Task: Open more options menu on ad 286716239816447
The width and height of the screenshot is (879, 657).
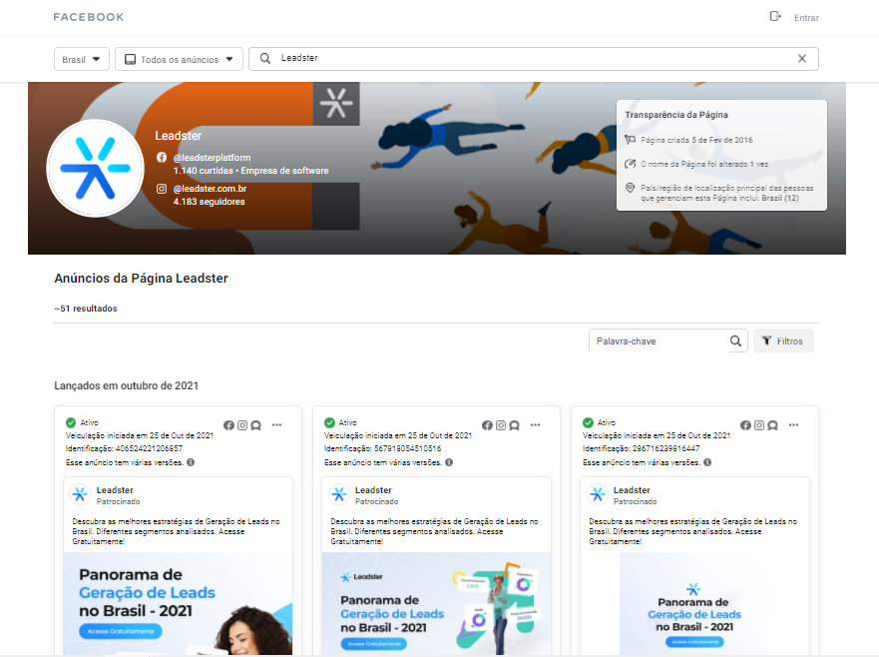Action: click(x=794, y=425)
